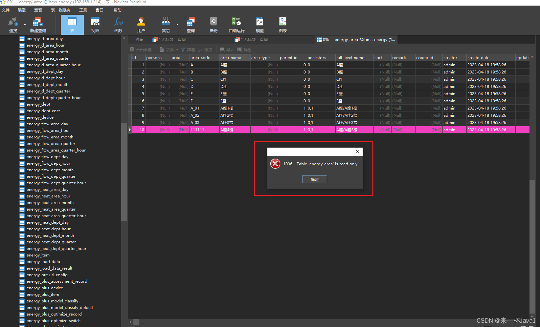Click the red error icon in dialog
The width and height of the screenshot is (540, 327).
tap(275, 164)
